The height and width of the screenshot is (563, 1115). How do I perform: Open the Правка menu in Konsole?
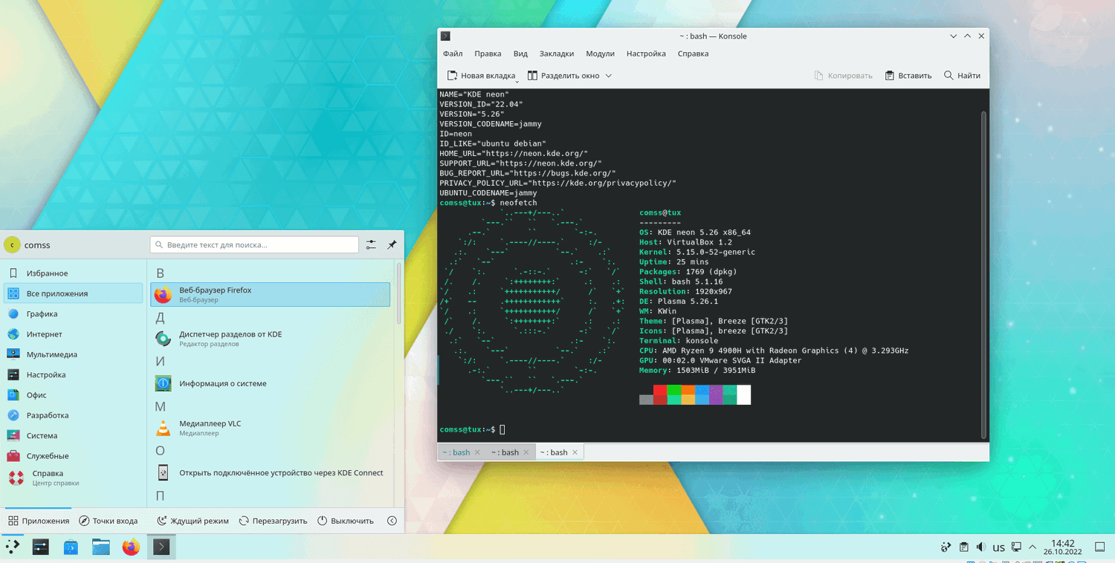pyautogui.click(x=488, y=53)
